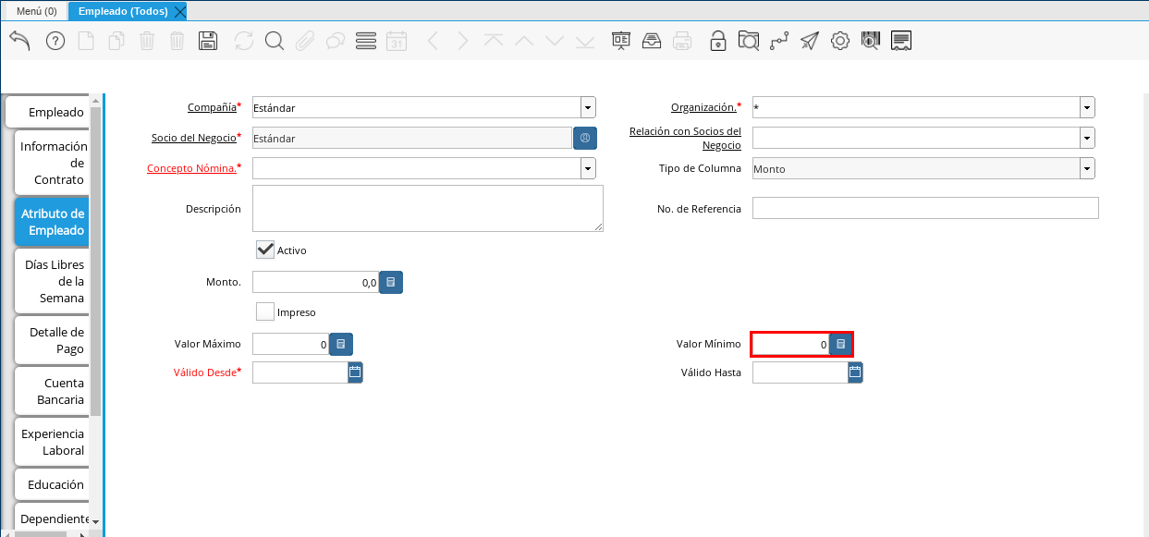Check the Impreso checkbox
The width and height of the screenshot is (1149, 537).
(x=265, y=311)
